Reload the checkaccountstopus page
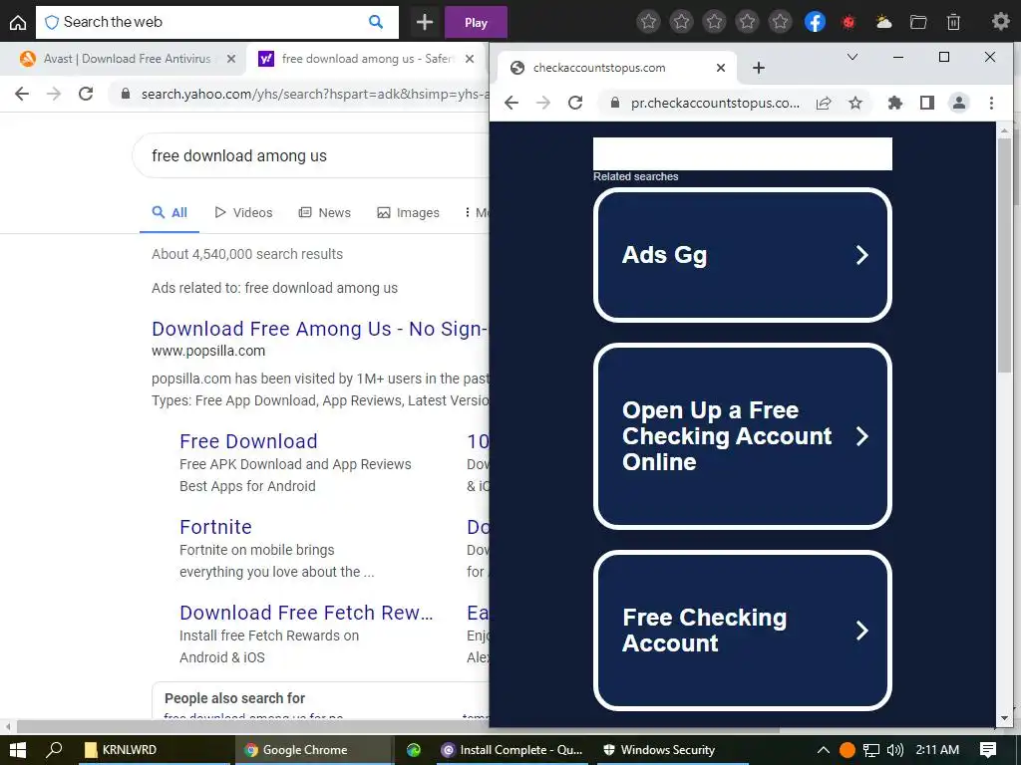 pos(575,103)
